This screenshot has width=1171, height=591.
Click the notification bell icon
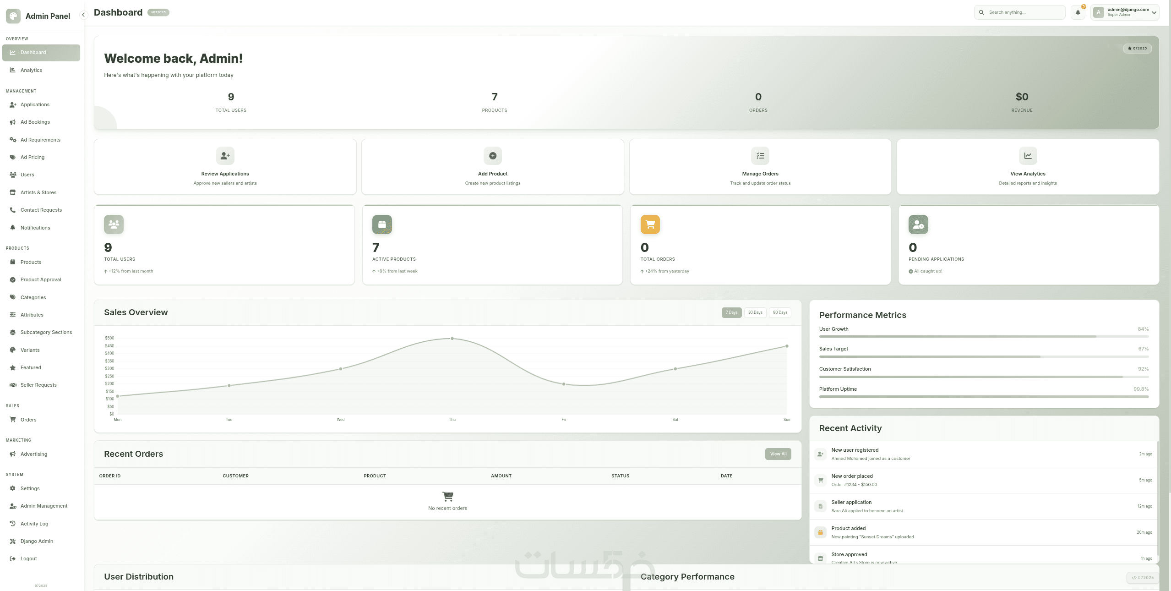[x=1078, y=13]
